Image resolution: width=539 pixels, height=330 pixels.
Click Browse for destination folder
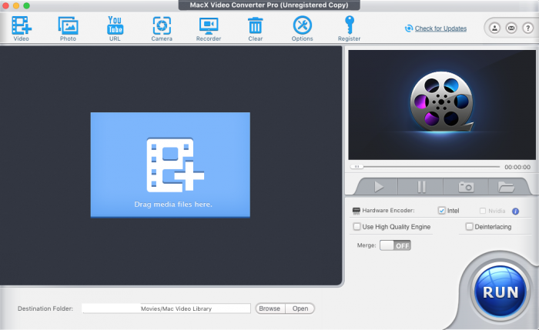click(x=269, y=308)
